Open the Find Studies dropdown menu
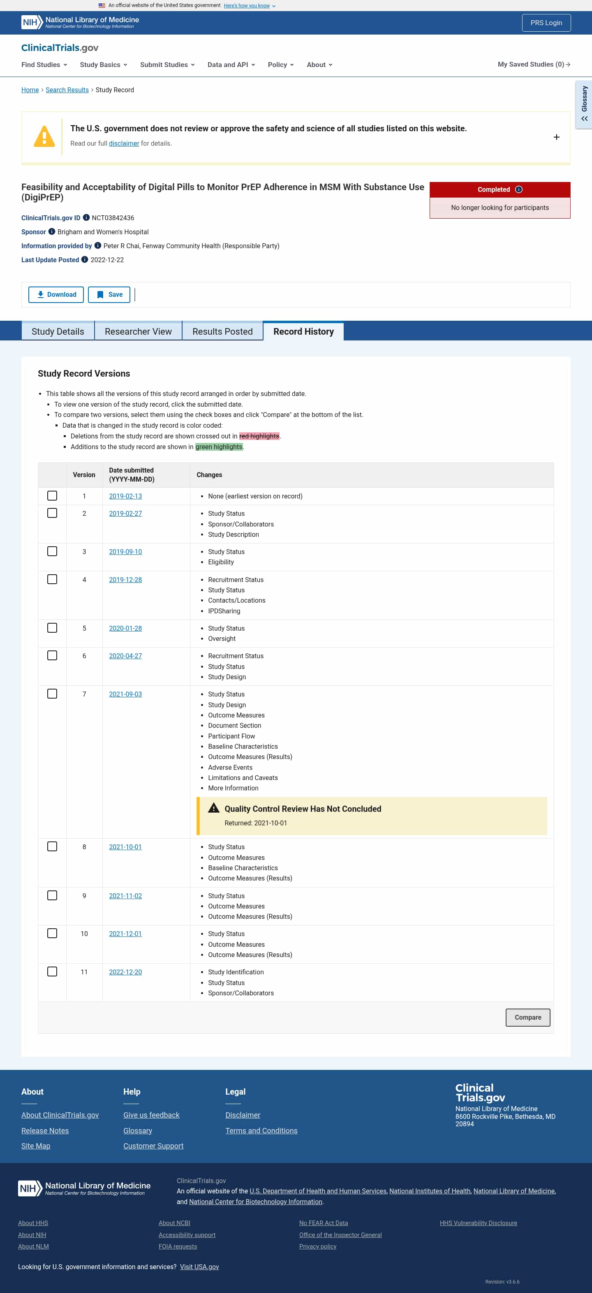The image size is (592, 1293). (x=44, y=65)
